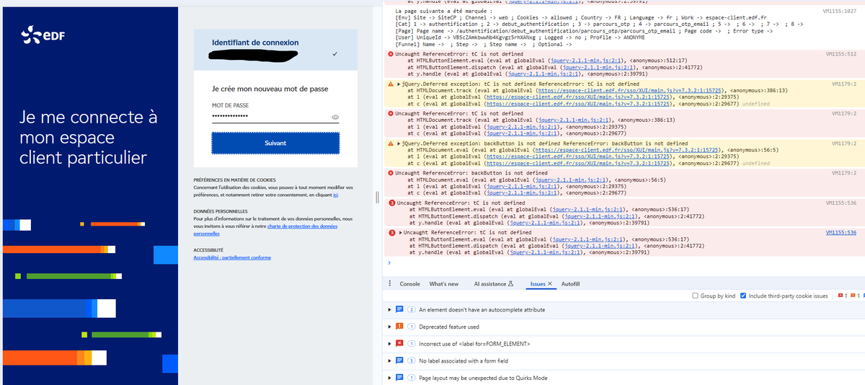
Task: Click the blue icon of Quirks Mode issue
Action: point(399,378)
